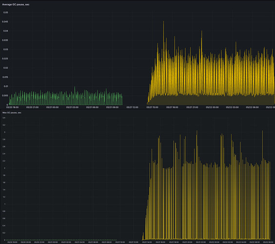Open the 'Average GC pause, sec' panel title
The image size is (275, 244).
point(16,4)
